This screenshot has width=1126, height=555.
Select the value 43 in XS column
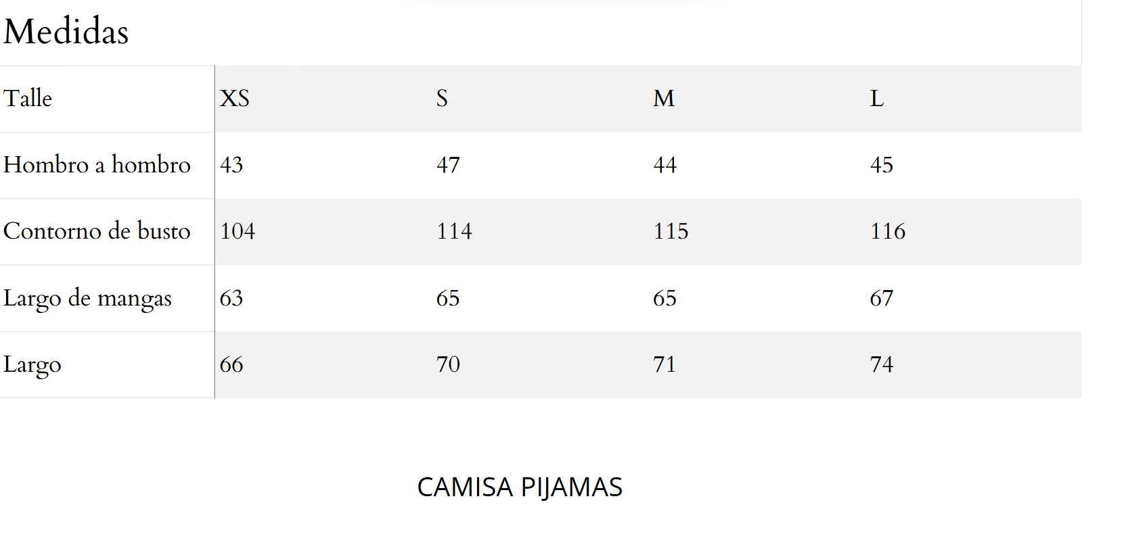pyautogui.click(x=231, y=165)
